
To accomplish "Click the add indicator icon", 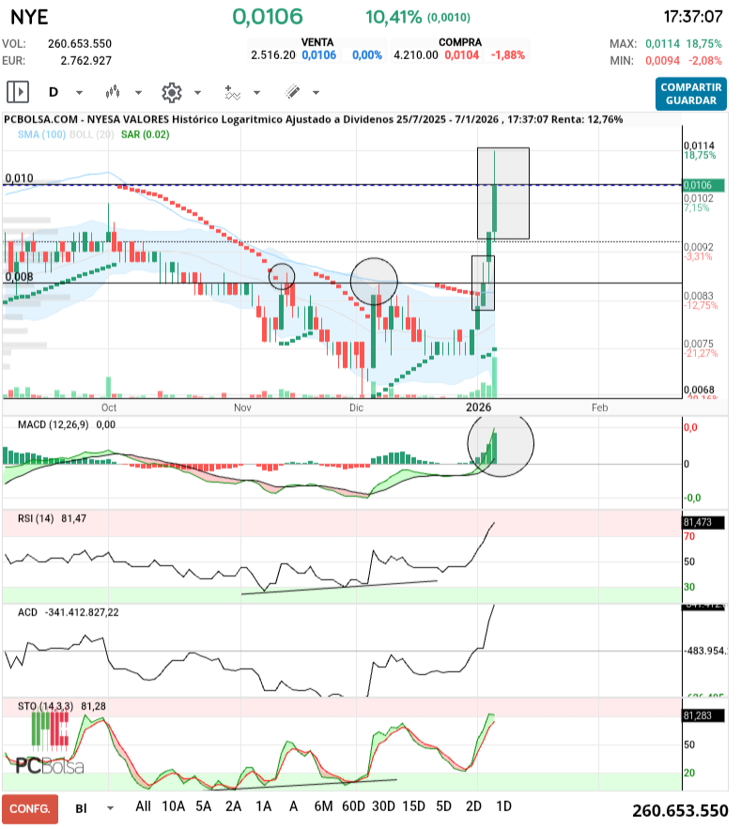I will pos(232,92).
